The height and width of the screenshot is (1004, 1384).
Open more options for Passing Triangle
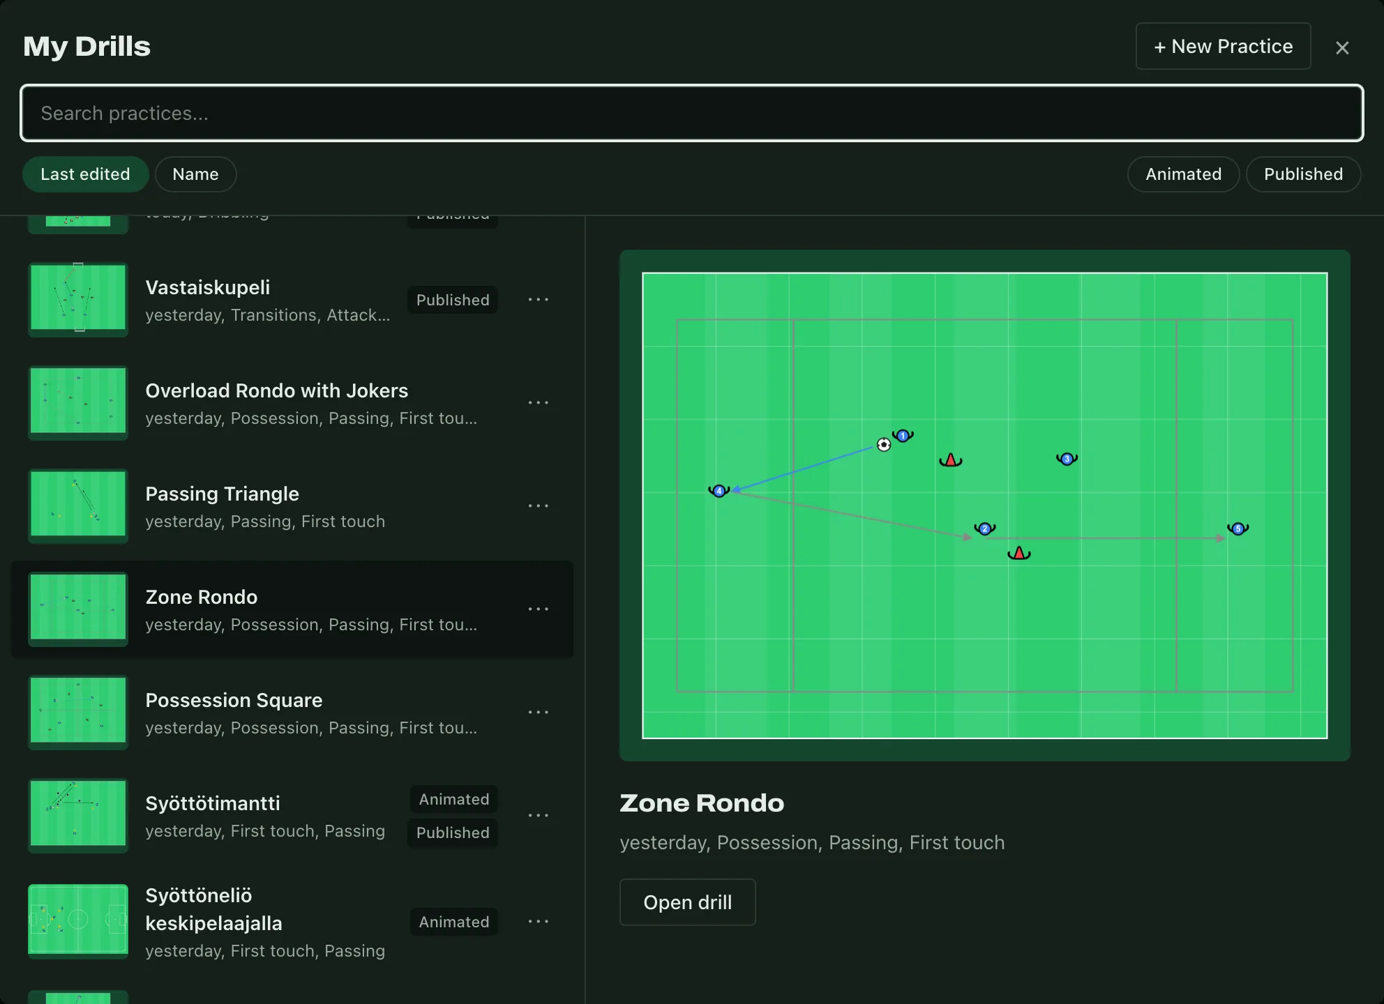coord(538,506)
